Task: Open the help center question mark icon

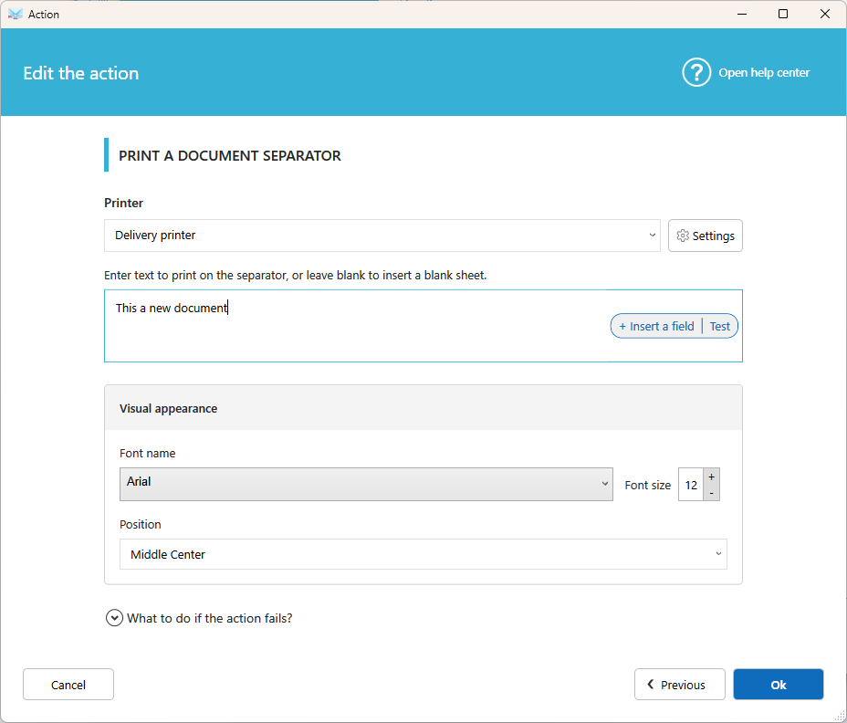Action: 696,72
